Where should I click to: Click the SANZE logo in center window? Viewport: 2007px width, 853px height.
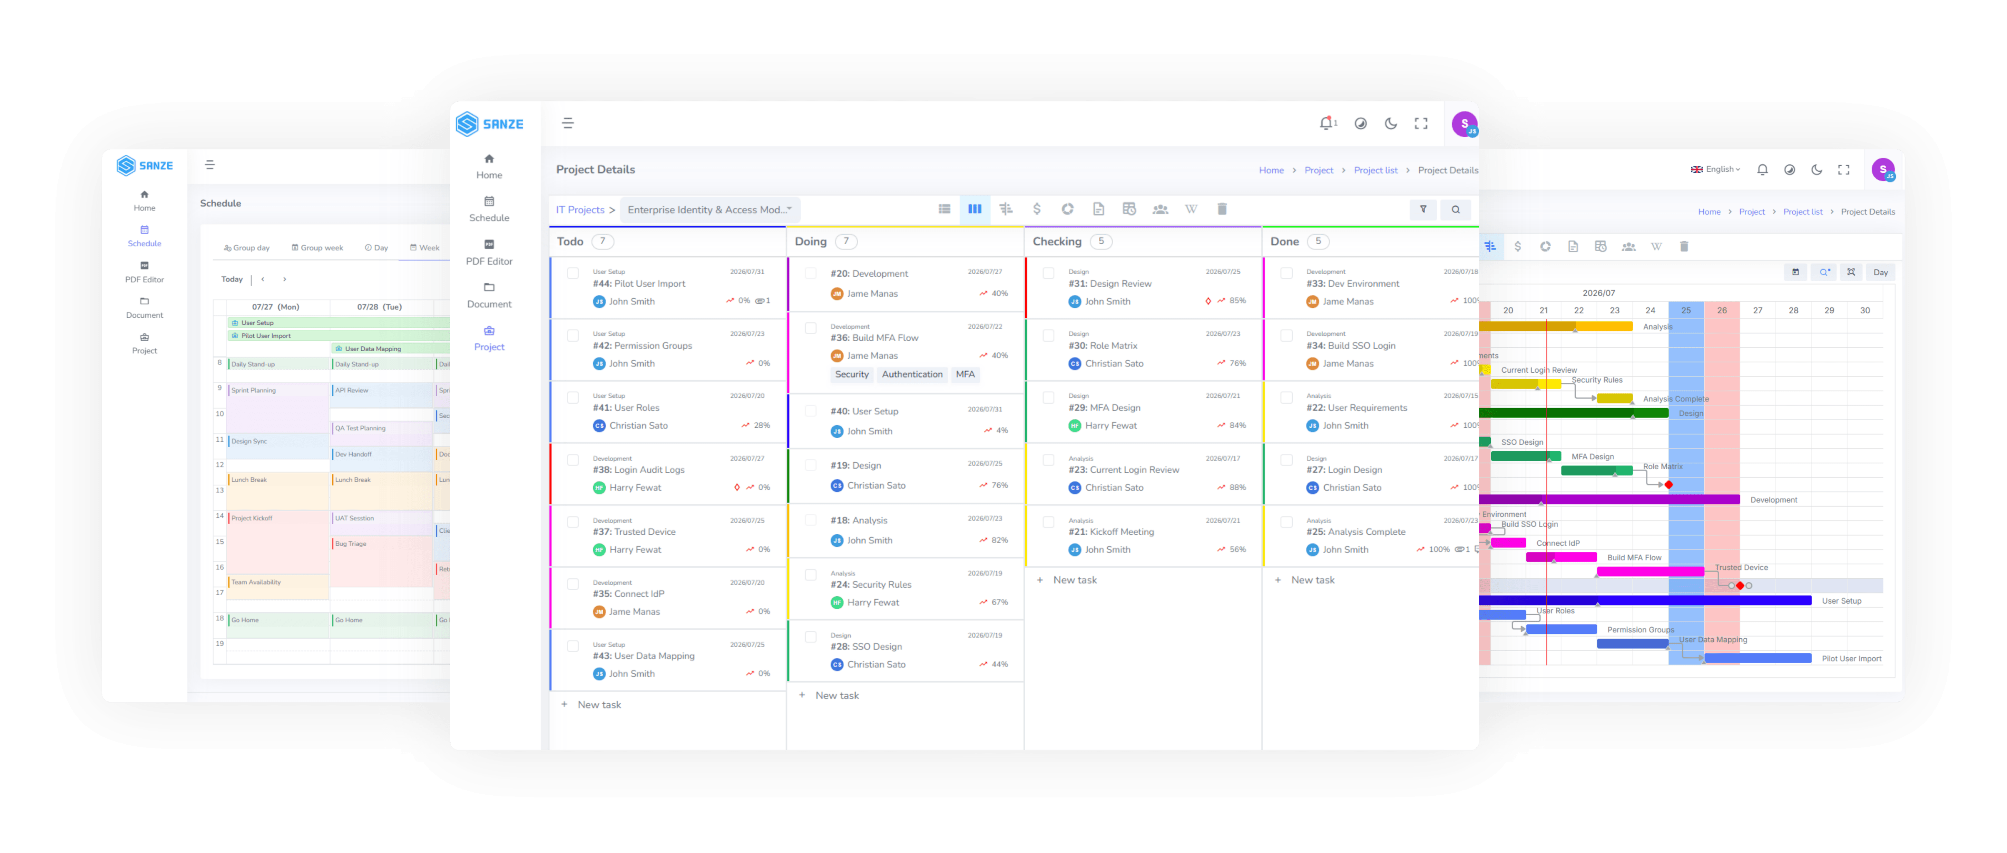click(489, 124)
